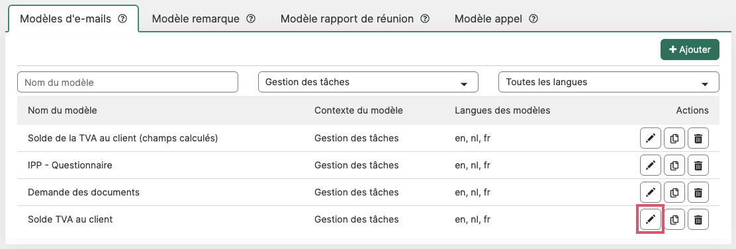Open help icon beside Modèle remarque
The width and height of the screenshot is (736, 249).
[251, 18]
